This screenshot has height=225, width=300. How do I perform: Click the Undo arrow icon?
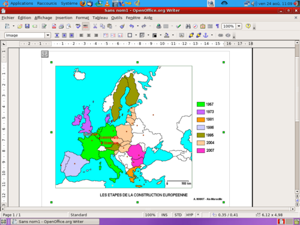131,26
